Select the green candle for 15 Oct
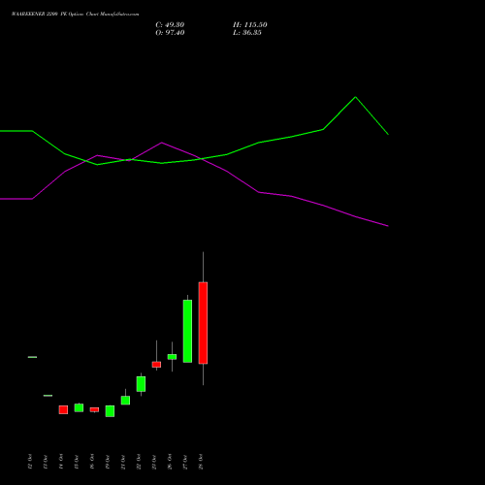The image size is (485, 485). coord(79,407)
